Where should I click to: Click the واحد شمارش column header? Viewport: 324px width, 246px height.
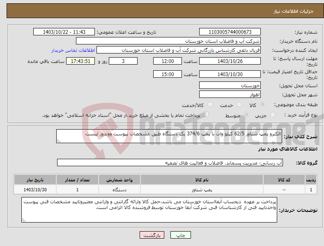tap(119, 180)
